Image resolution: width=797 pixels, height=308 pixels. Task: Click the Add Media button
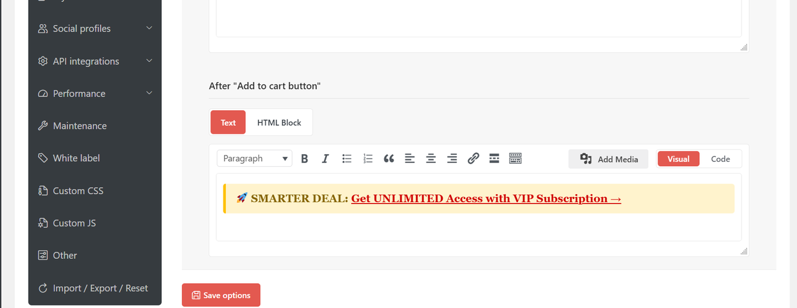tap(608, 159)
